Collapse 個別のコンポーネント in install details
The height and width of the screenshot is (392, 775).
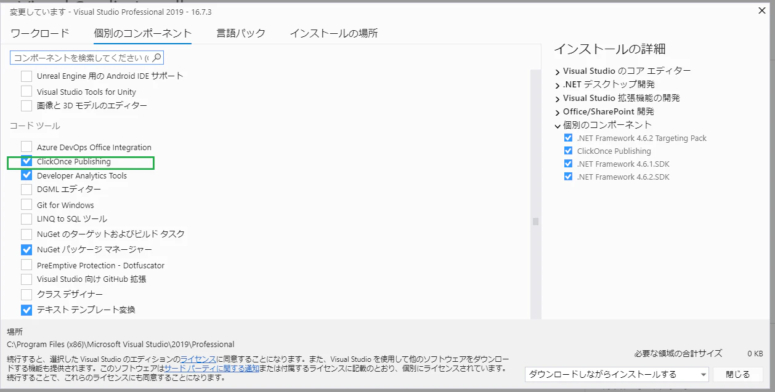[x=558, y=126]
